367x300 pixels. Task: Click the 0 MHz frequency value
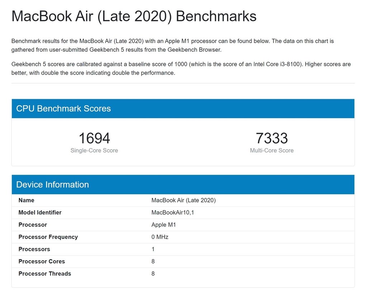(160, 237)
